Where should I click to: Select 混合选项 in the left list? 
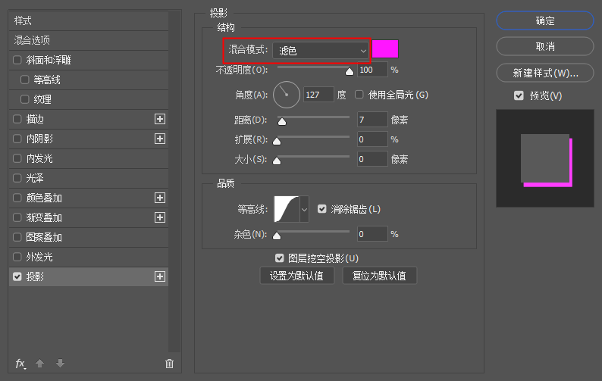89,40
